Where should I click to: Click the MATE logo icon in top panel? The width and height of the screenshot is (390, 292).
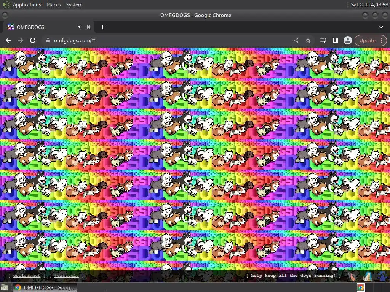(x=6, y=5)
